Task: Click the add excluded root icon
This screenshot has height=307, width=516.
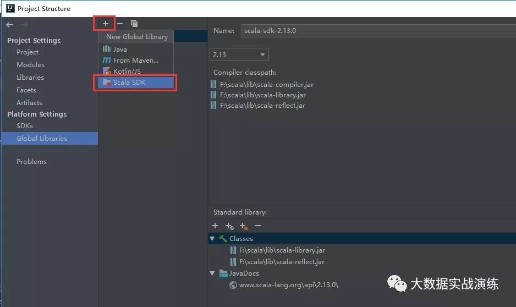Action: point(244,226)
